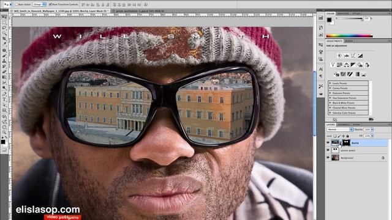Switch to the Styles tab

[356, 13]
